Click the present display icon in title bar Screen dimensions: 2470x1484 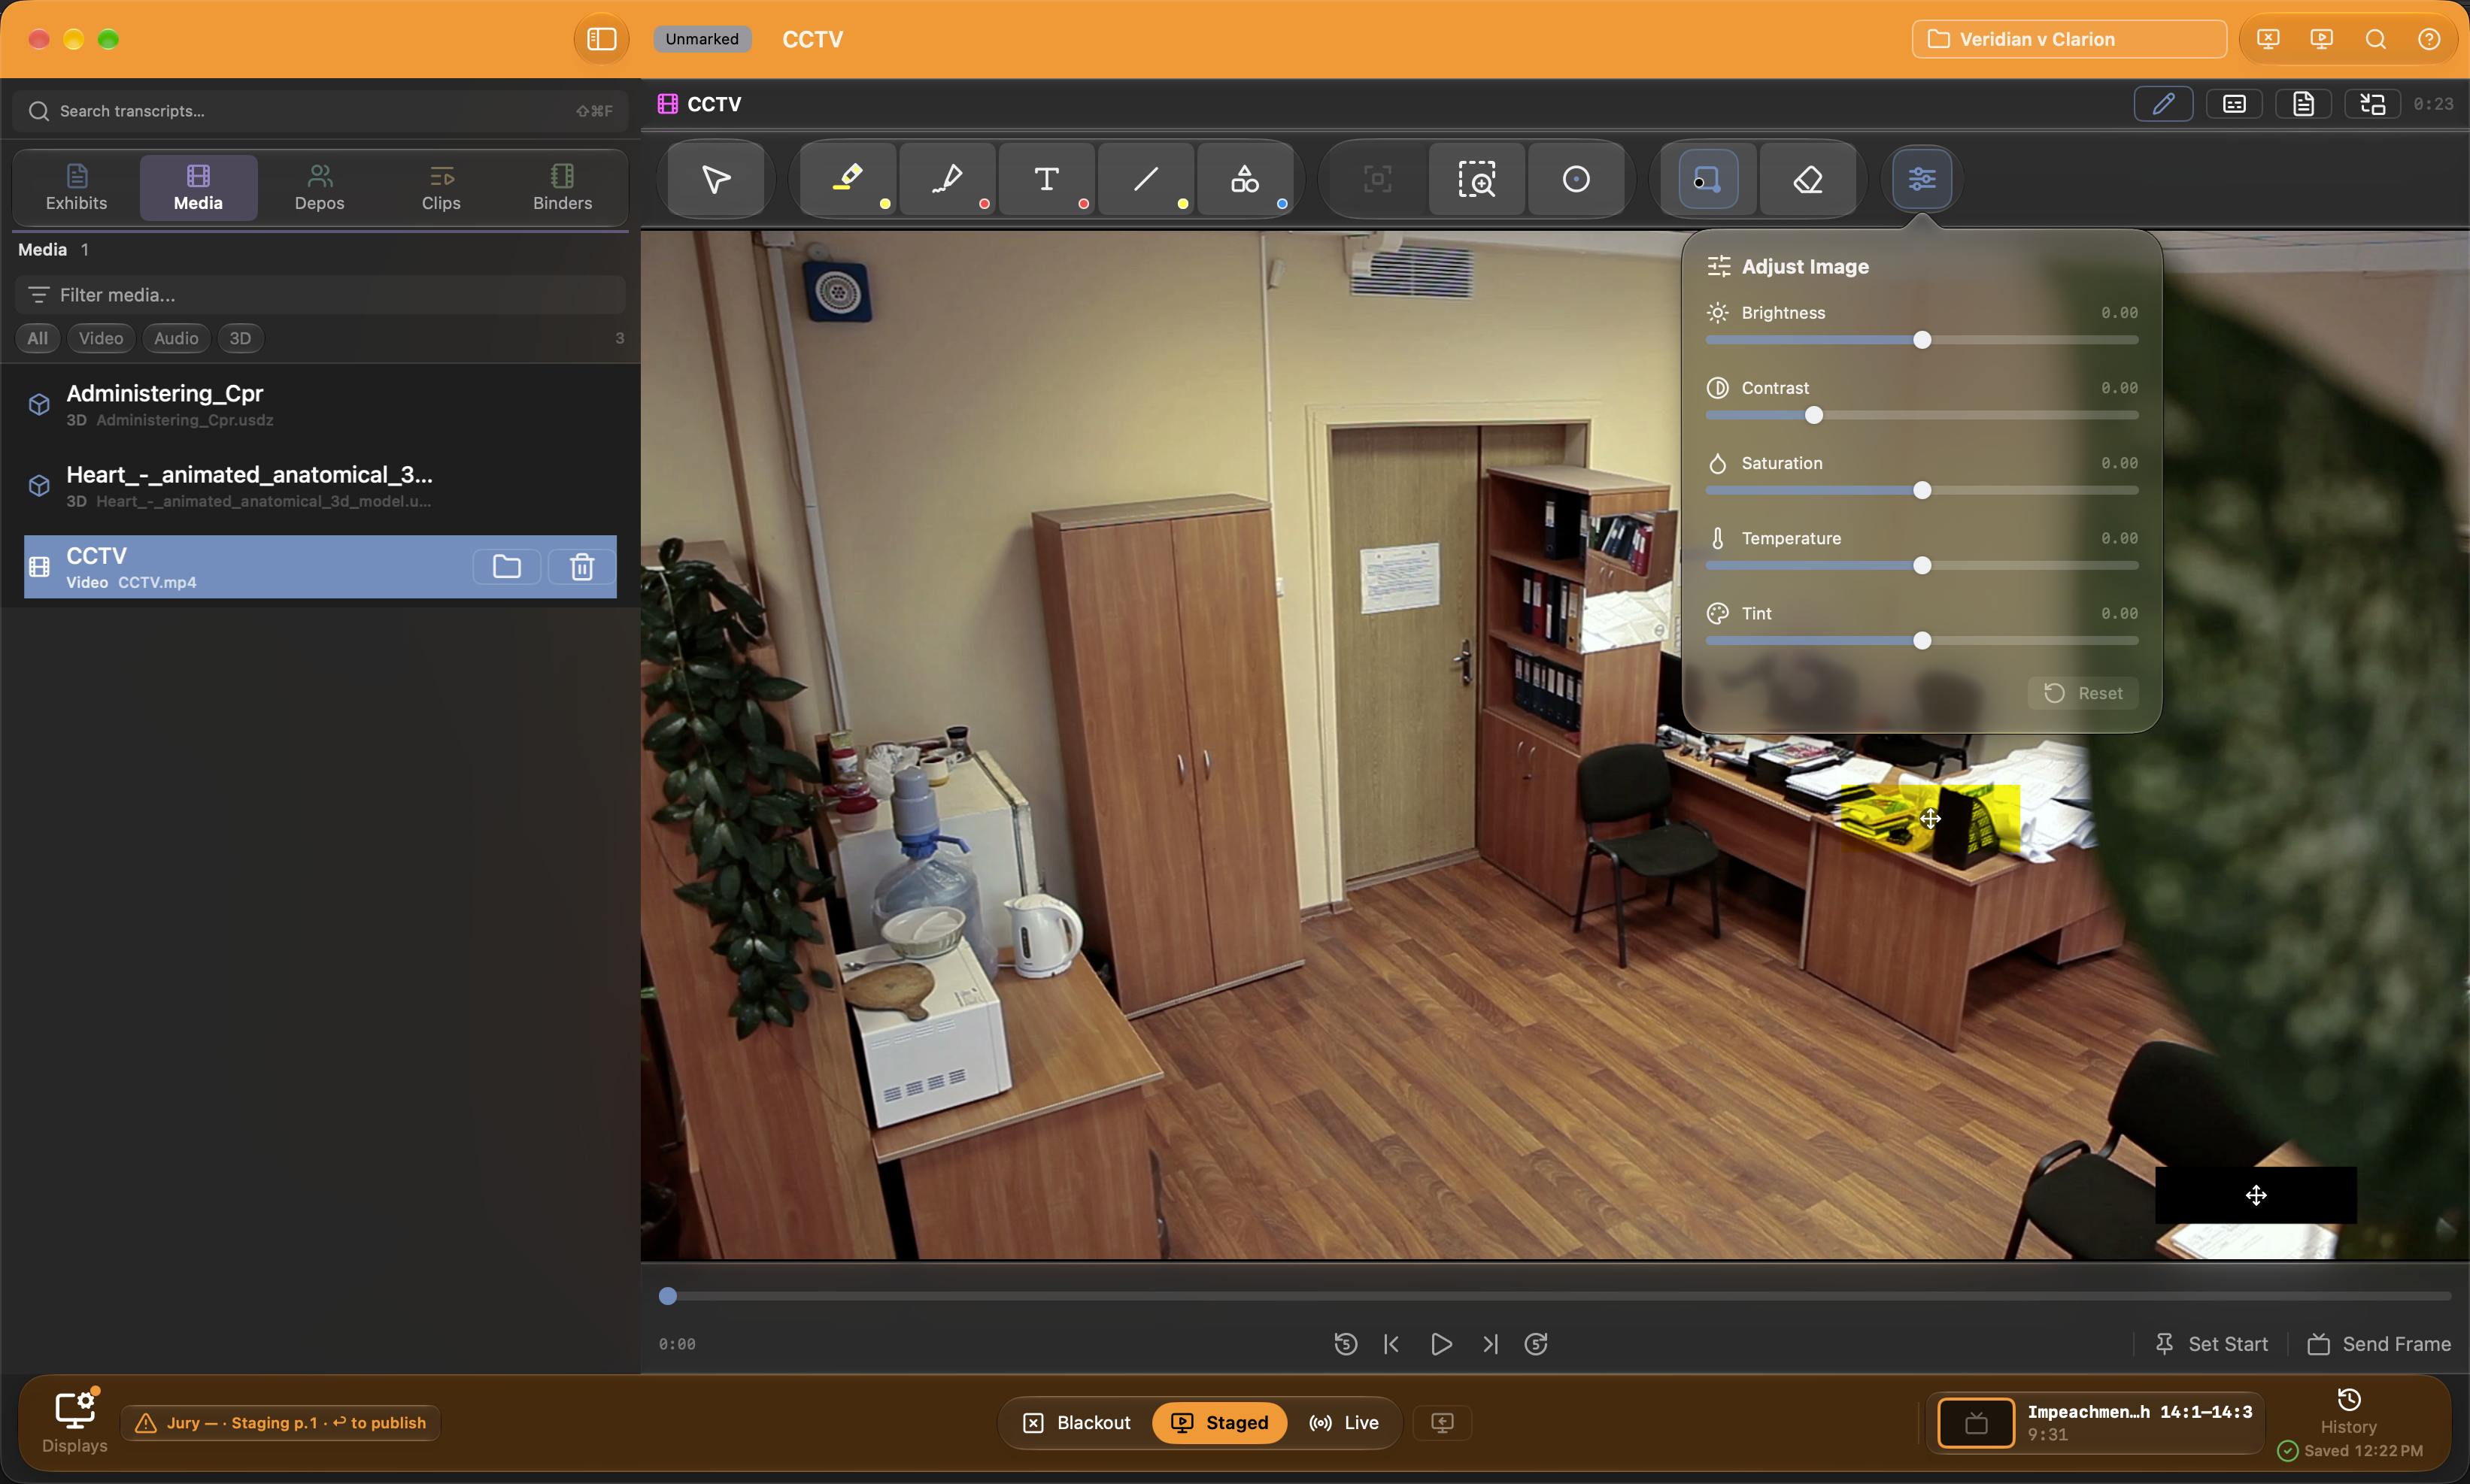[2321, 39]
